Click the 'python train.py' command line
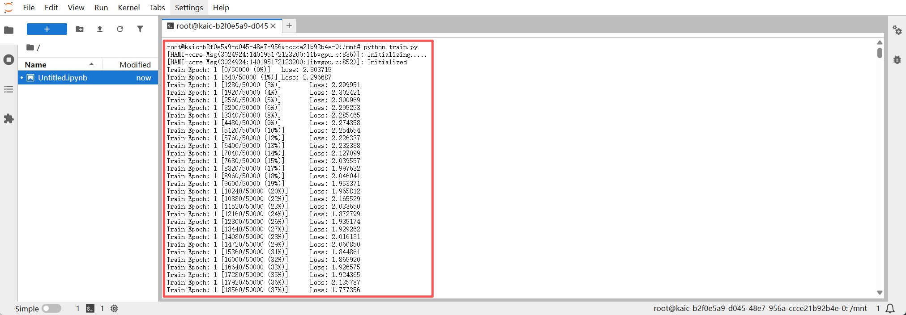 coord(292,47)
